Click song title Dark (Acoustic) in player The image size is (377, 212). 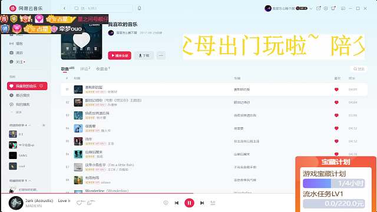39,200
